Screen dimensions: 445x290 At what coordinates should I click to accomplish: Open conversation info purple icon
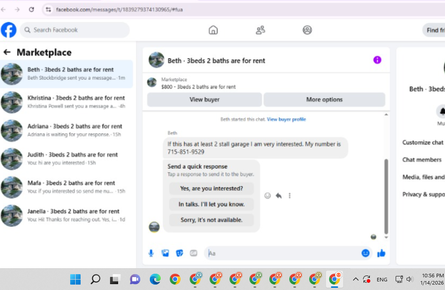pos(377,60)
